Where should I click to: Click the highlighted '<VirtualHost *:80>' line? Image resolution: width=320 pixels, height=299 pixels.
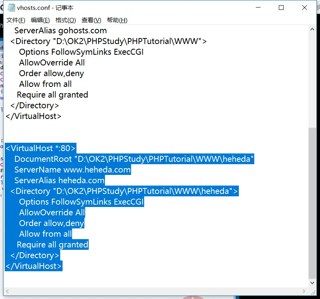pos(41,148)
